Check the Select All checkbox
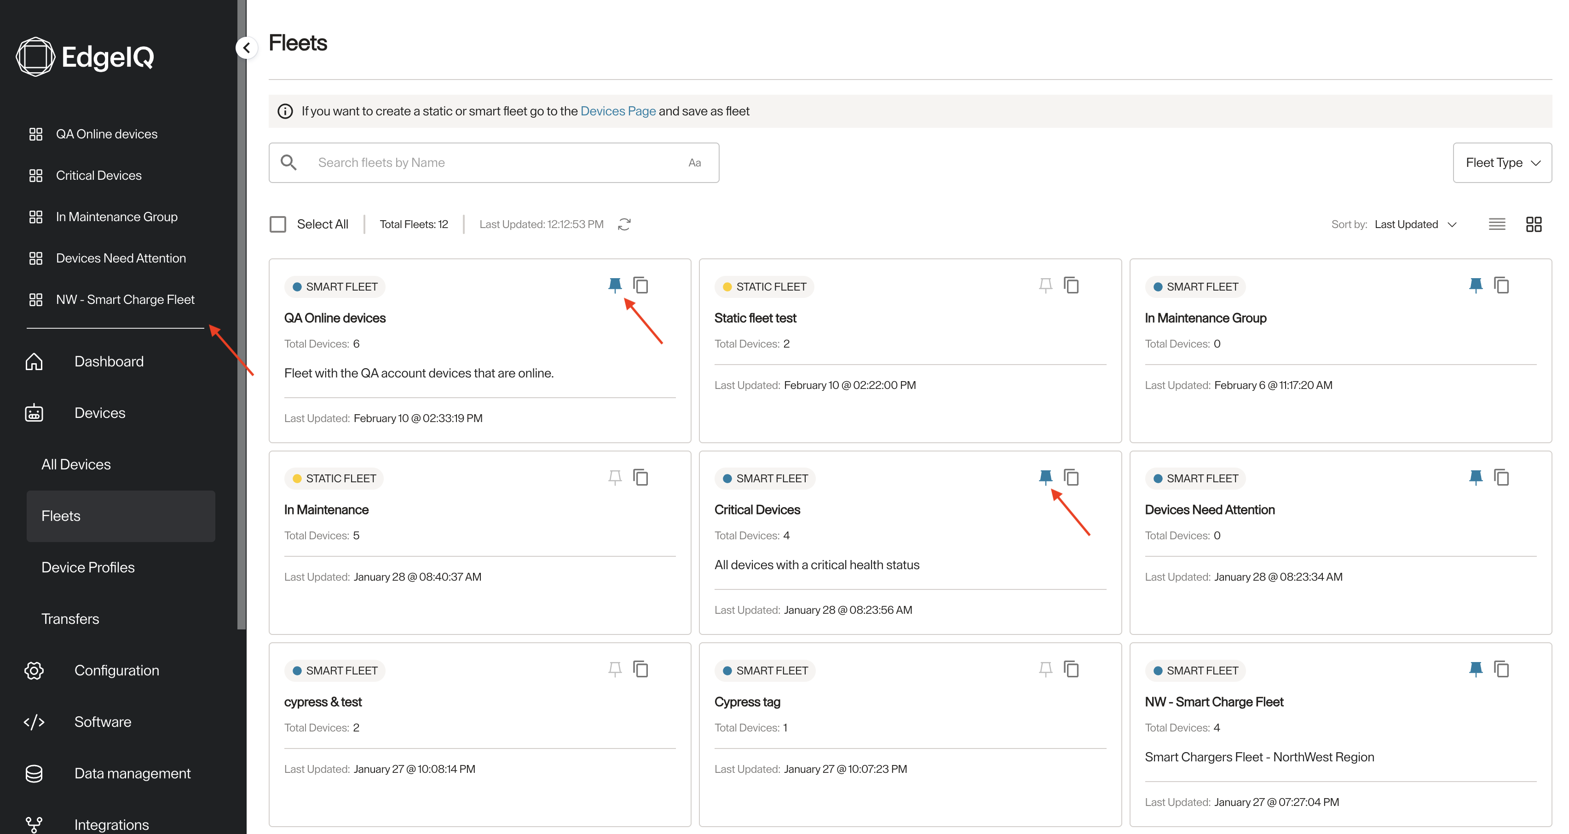1569x834 pixels. point(278,224)
